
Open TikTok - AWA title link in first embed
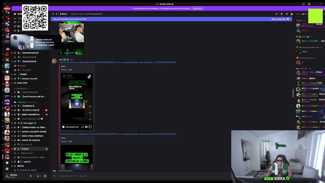[x=67, y=70]
